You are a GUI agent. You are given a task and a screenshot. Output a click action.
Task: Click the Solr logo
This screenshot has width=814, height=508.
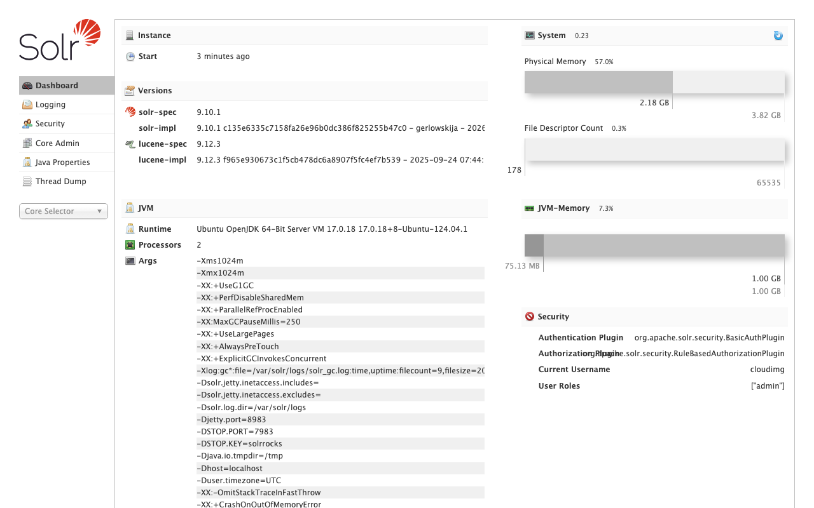(x=60, y=39)
